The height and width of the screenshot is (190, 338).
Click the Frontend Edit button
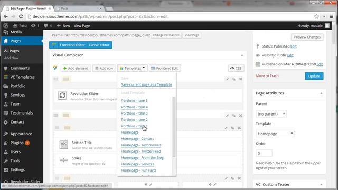(x=165, y=68)
